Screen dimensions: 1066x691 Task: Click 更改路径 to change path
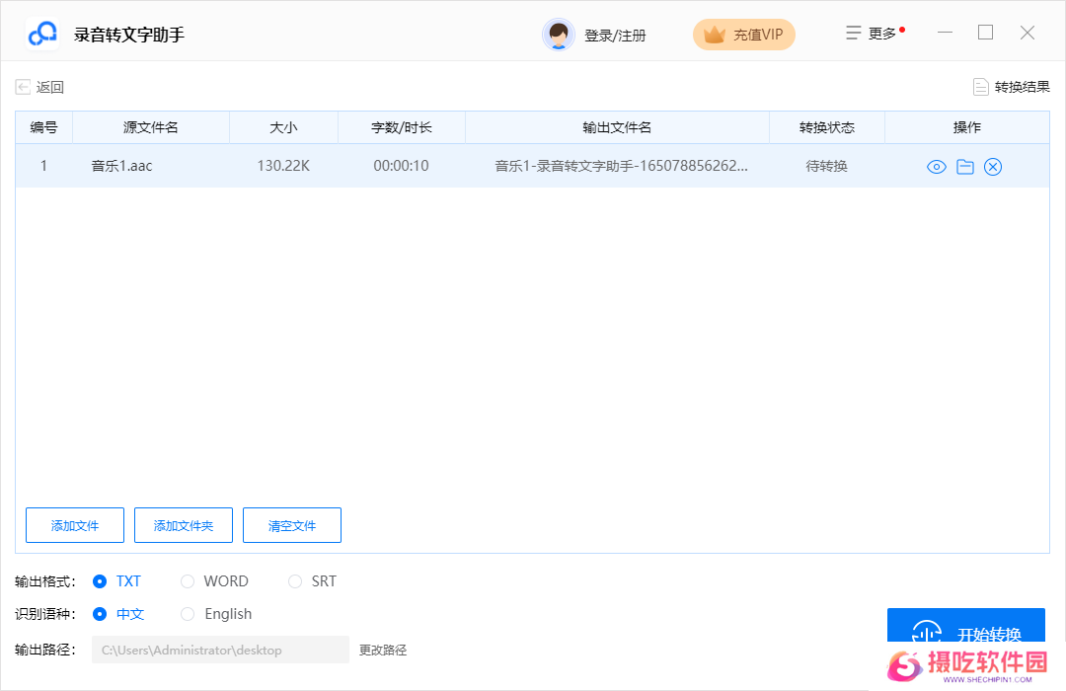pos(383,651)
